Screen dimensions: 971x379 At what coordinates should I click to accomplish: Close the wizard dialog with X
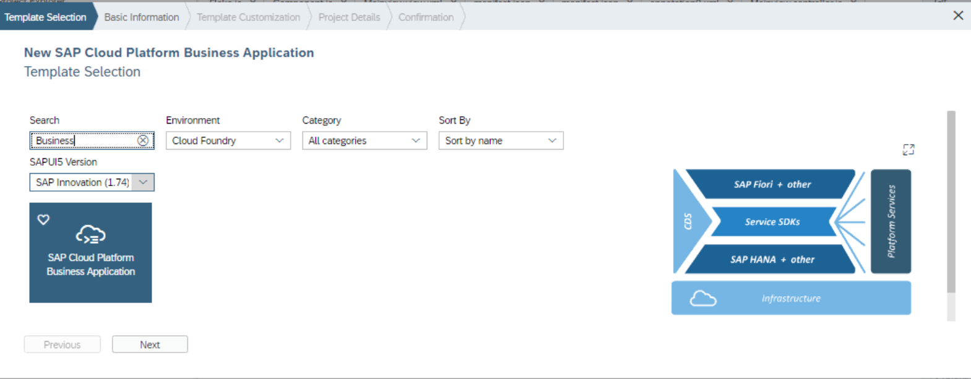958,15
